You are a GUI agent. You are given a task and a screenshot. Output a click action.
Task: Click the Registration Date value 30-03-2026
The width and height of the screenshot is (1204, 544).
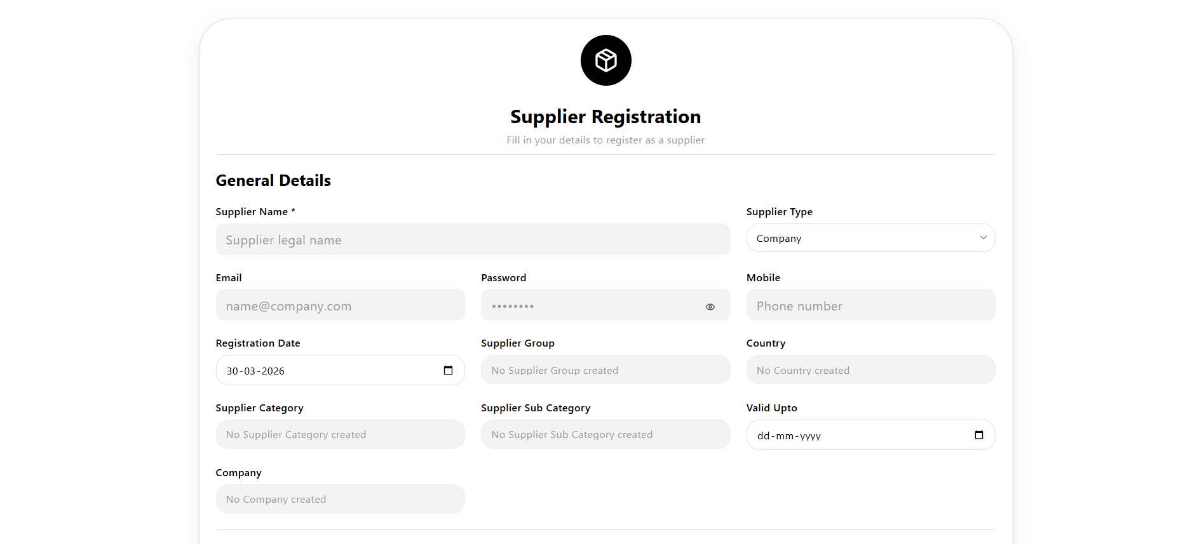pyautogui.click(x=255, y=371)
